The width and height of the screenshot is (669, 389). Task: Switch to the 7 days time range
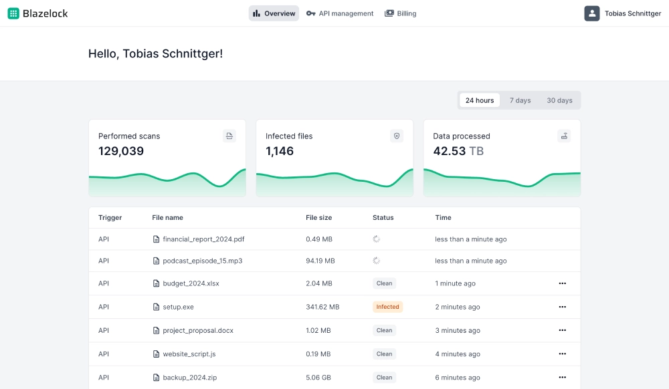point(520,100)
